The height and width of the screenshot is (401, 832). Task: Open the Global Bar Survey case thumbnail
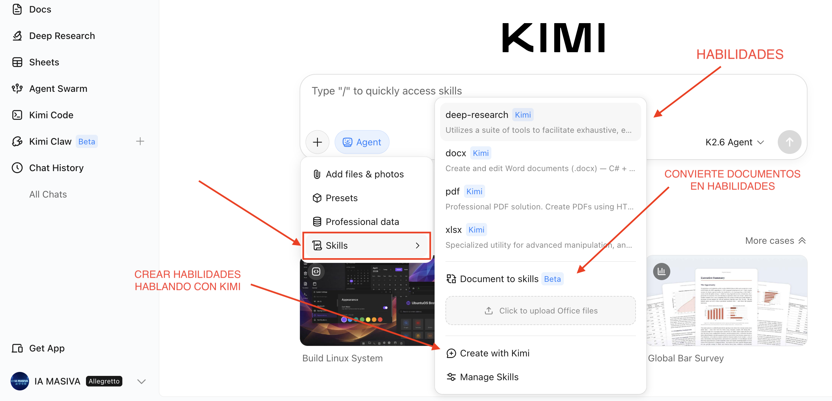(727, 301)
